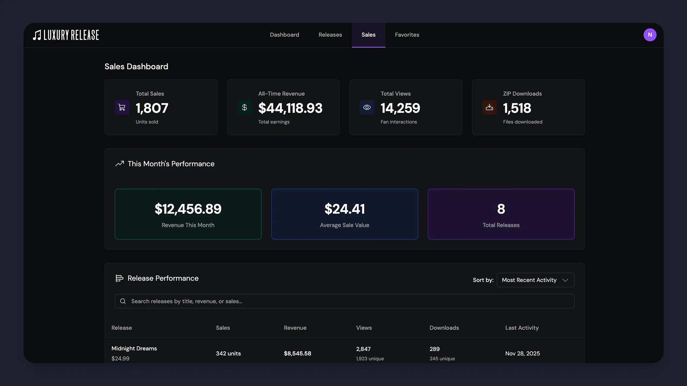Switch to the Releases tab
This screenshot has height=386, width=687.
coord(330,35)
